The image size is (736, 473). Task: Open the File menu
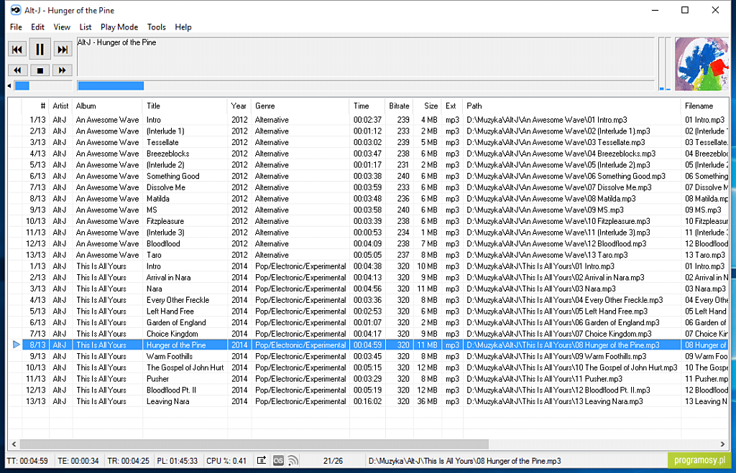pos(16,27)
